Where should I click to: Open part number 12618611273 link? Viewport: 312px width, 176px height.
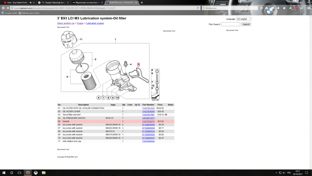pos(148,118)
